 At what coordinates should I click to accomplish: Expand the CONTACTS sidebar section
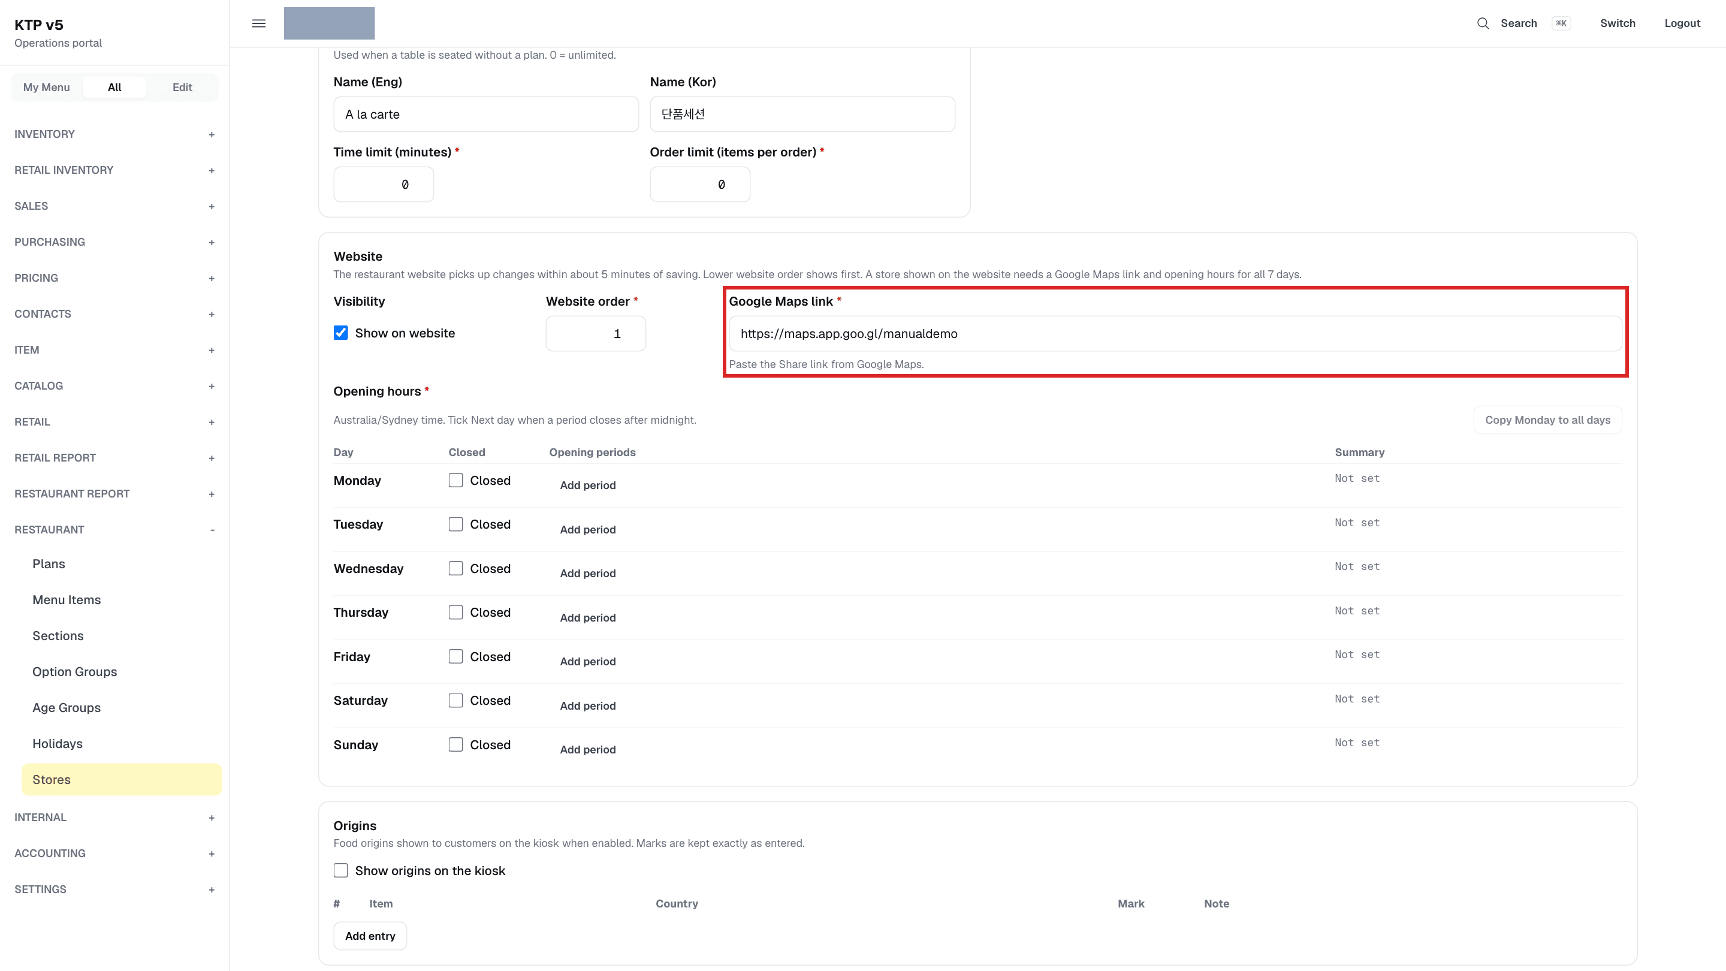pyautogui.click(x=114, y=313)
